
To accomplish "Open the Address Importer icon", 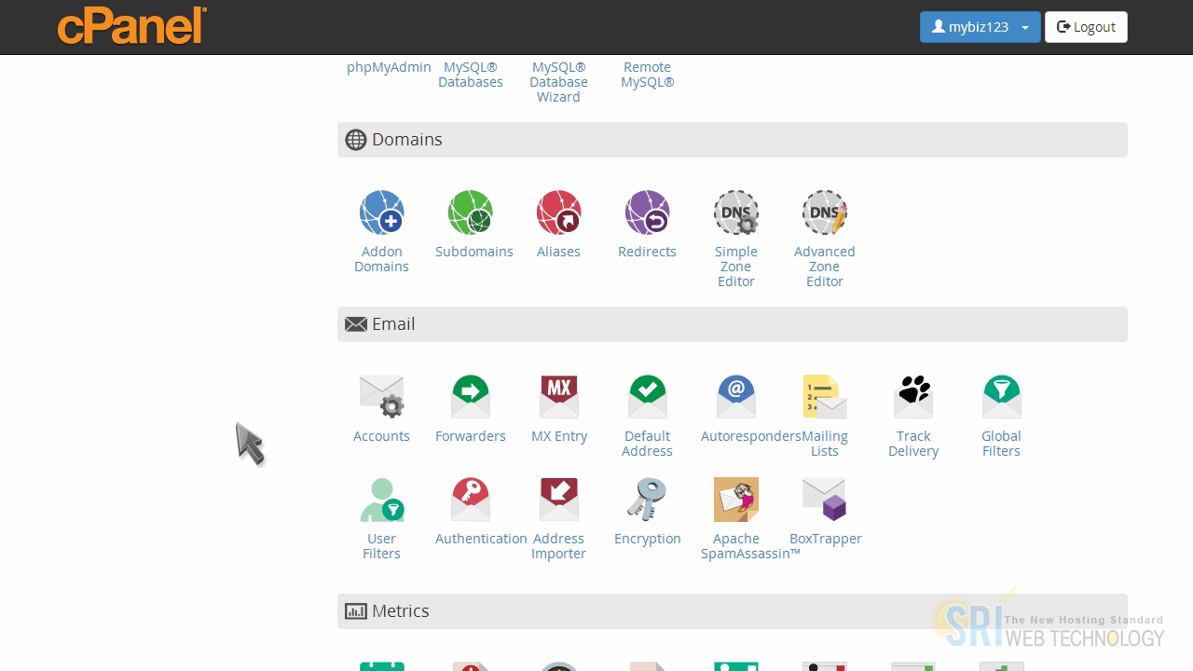I will pyautogui.click(x=558, y=500).
